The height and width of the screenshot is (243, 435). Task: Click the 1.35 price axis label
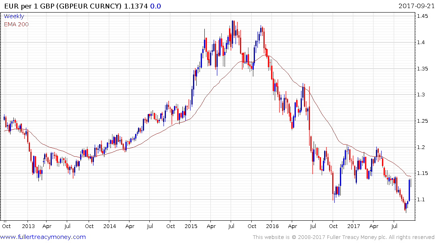[422, 68]
